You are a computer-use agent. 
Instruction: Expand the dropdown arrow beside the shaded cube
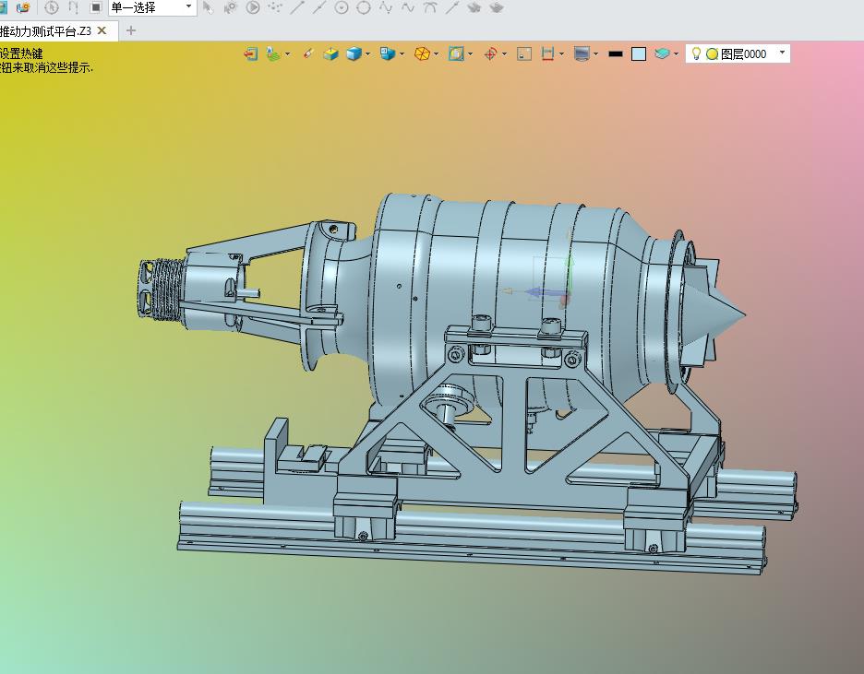(x=368, y=54)
